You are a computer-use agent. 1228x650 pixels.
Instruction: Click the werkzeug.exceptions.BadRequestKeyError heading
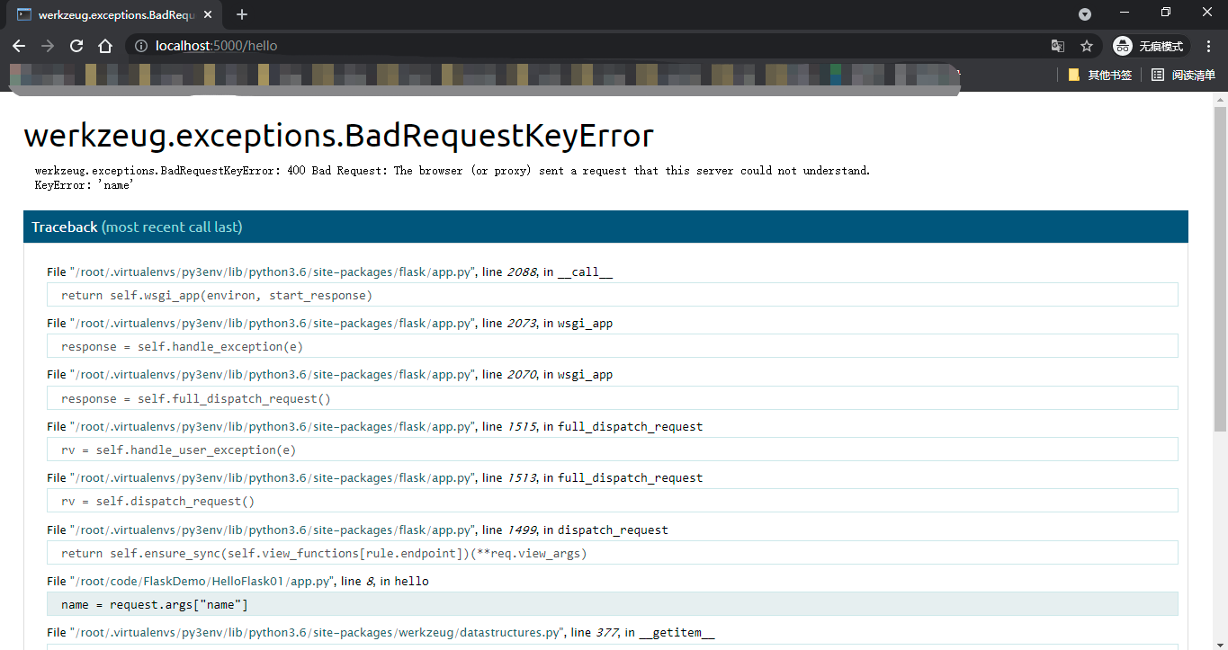[338, 135]
